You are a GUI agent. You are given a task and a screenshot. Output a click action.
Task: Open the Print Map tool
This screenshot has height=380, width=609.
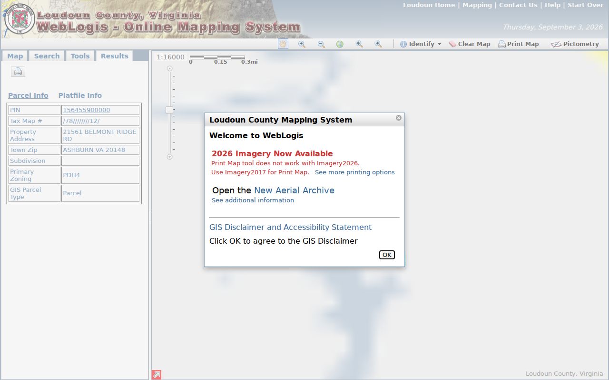pyautogui.click(x=519, y=44)
